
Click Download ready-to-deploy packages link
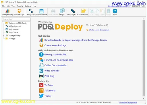[x=76, y=40]
